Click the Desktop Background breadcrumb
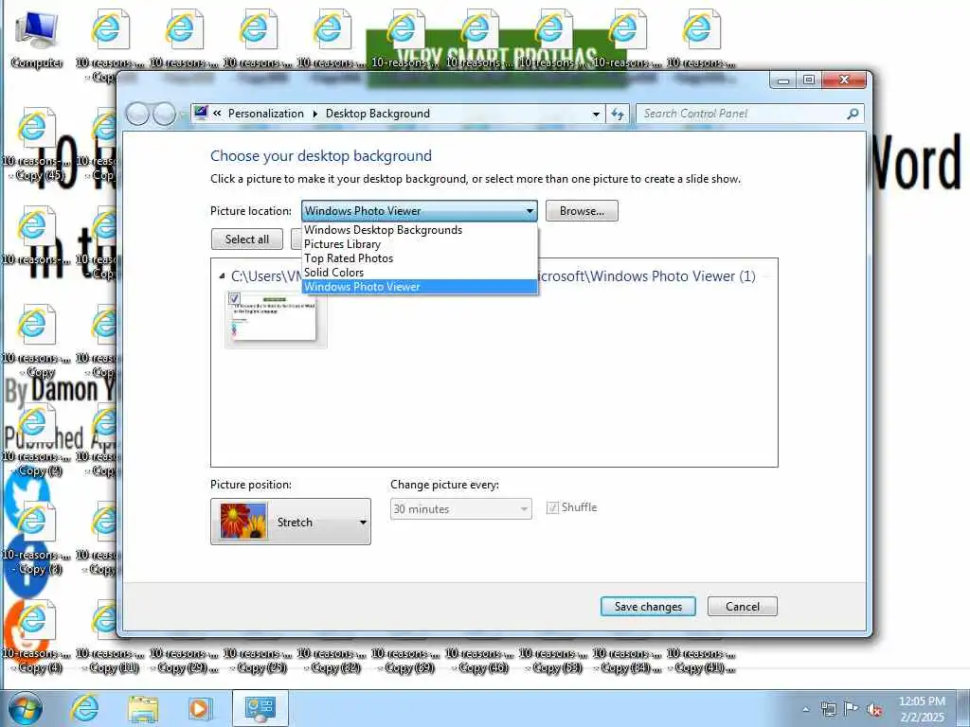The width and height of the screenshot is (970, 727). 378,114
